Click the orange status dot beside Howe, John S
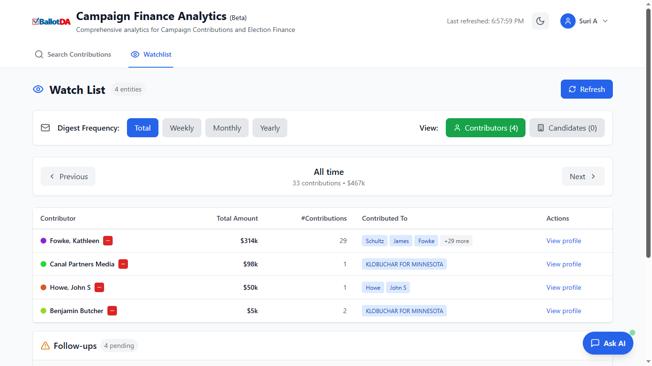The width and height of the screenshot is (652, 366). 42,287
